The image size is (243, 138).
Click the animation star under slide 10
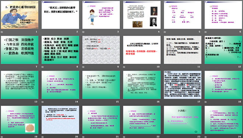(x=124, y=67)
